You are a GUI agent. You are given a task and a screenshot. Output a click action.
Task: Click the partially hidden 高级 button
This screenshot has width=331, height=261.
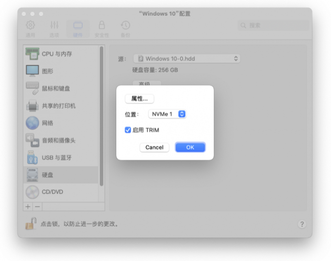pyautogui.click(x=147, y=83)
